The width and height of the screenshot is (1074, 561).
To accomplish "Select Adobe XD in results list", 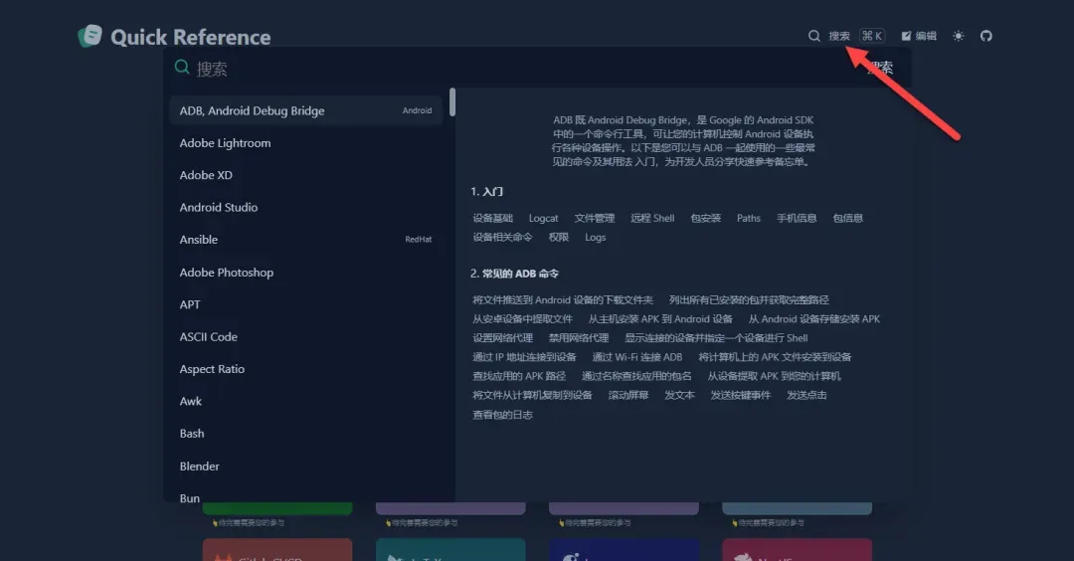I will [305, 175].
